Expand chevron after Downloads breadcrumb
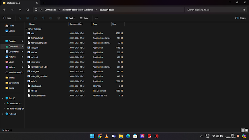Viewport: 249px width, 140px height. [59, 10]
